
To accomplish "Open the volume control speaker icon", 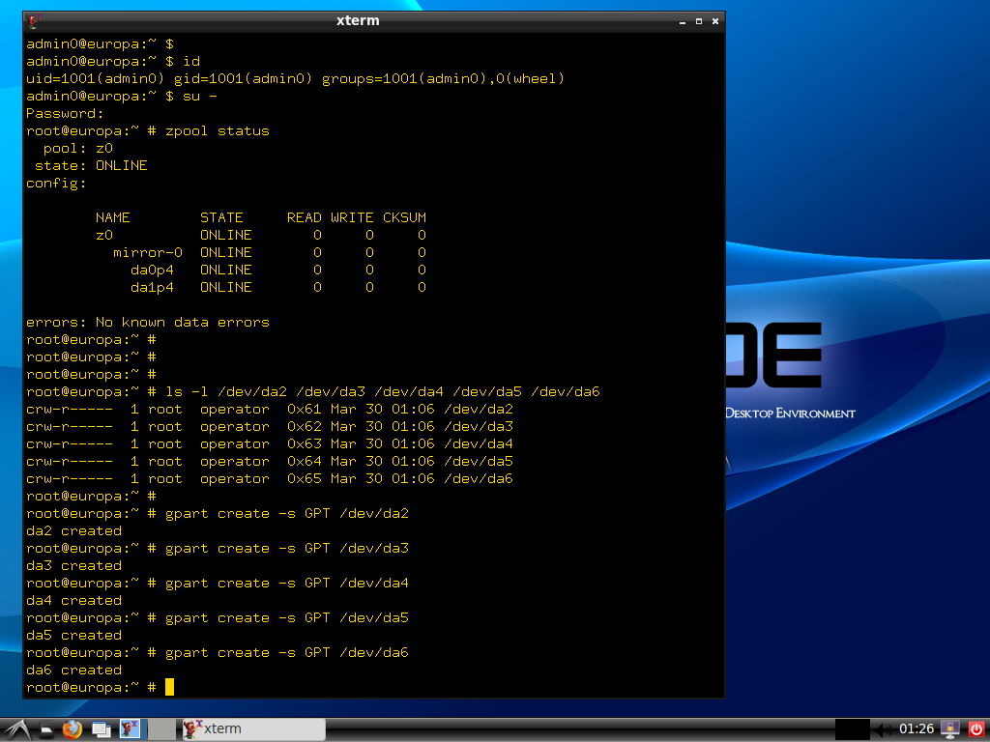I will click(884, 728).
